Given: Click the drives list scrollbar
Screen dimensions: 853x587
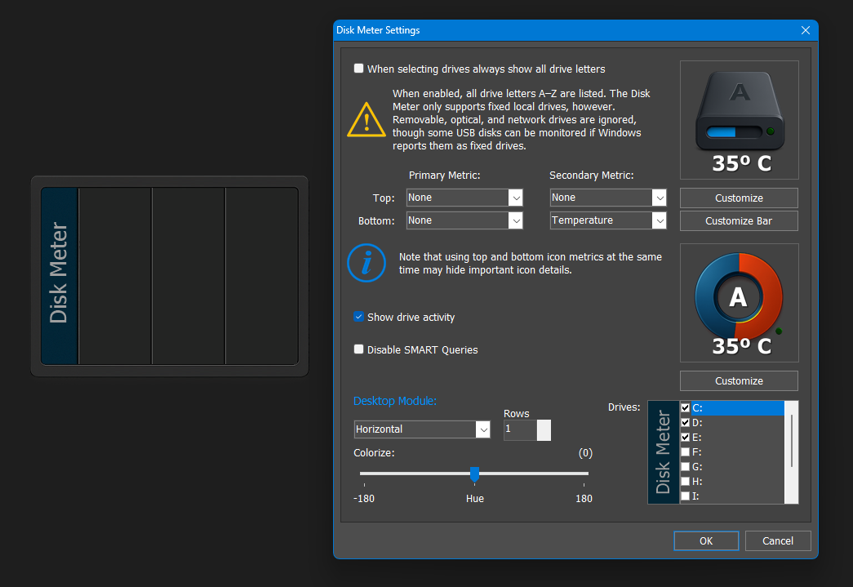Looking at the screenshot, I should coord(791,441).
